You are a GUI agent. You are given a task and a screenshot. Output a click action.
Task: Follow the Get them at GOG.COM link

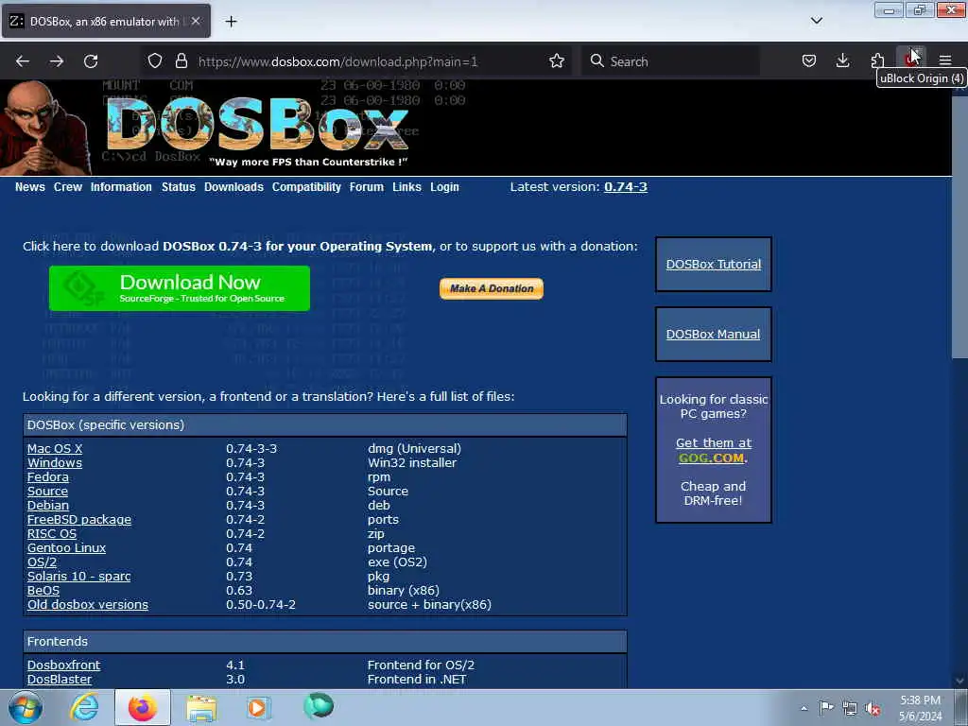click(x=714, y=450)
